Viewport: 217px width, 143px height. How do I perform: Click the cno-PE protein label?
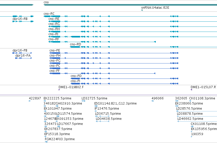tap(55, 50)
